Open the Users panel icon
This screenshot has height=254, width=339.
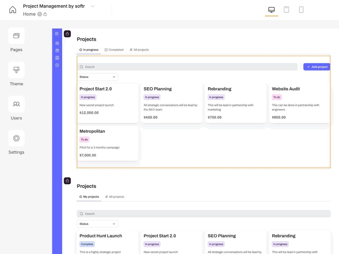16,104
